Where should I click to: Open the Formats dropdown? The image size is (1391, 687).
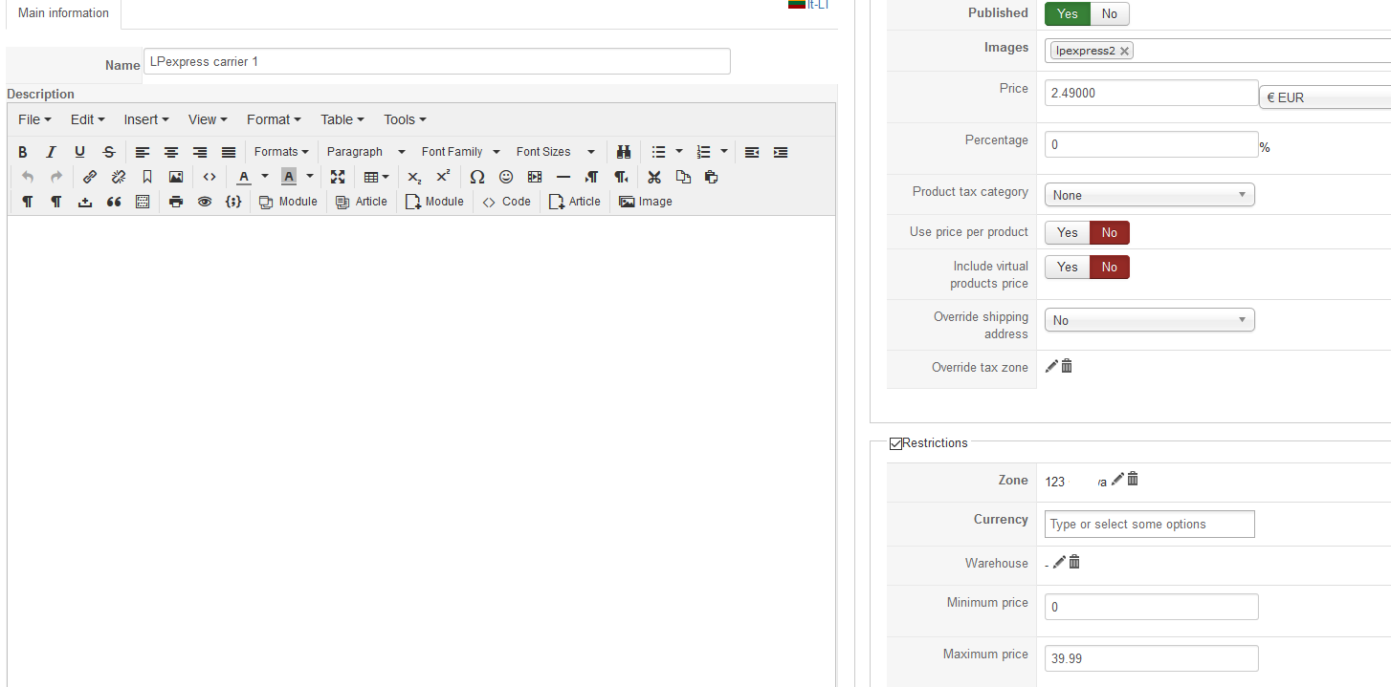281,152
